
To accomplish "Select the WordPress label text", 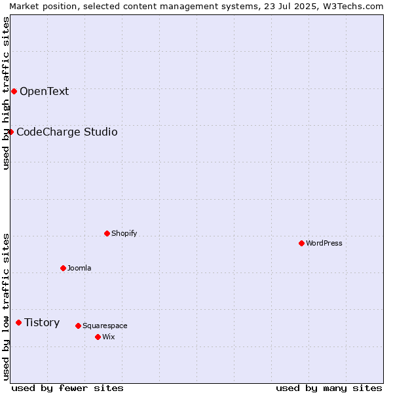I will pos(324,243).
